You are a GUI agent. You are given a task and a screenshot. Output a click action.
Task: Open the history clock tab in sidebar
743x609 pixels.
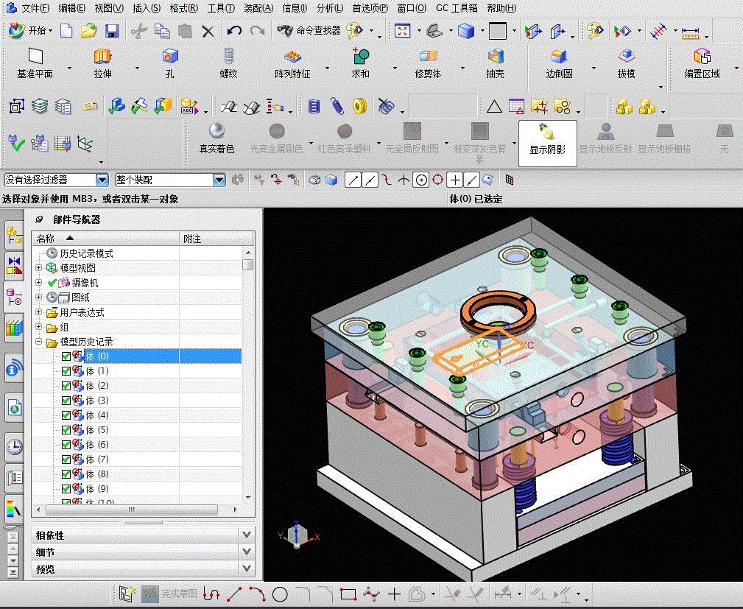click(x=15, y=446)
